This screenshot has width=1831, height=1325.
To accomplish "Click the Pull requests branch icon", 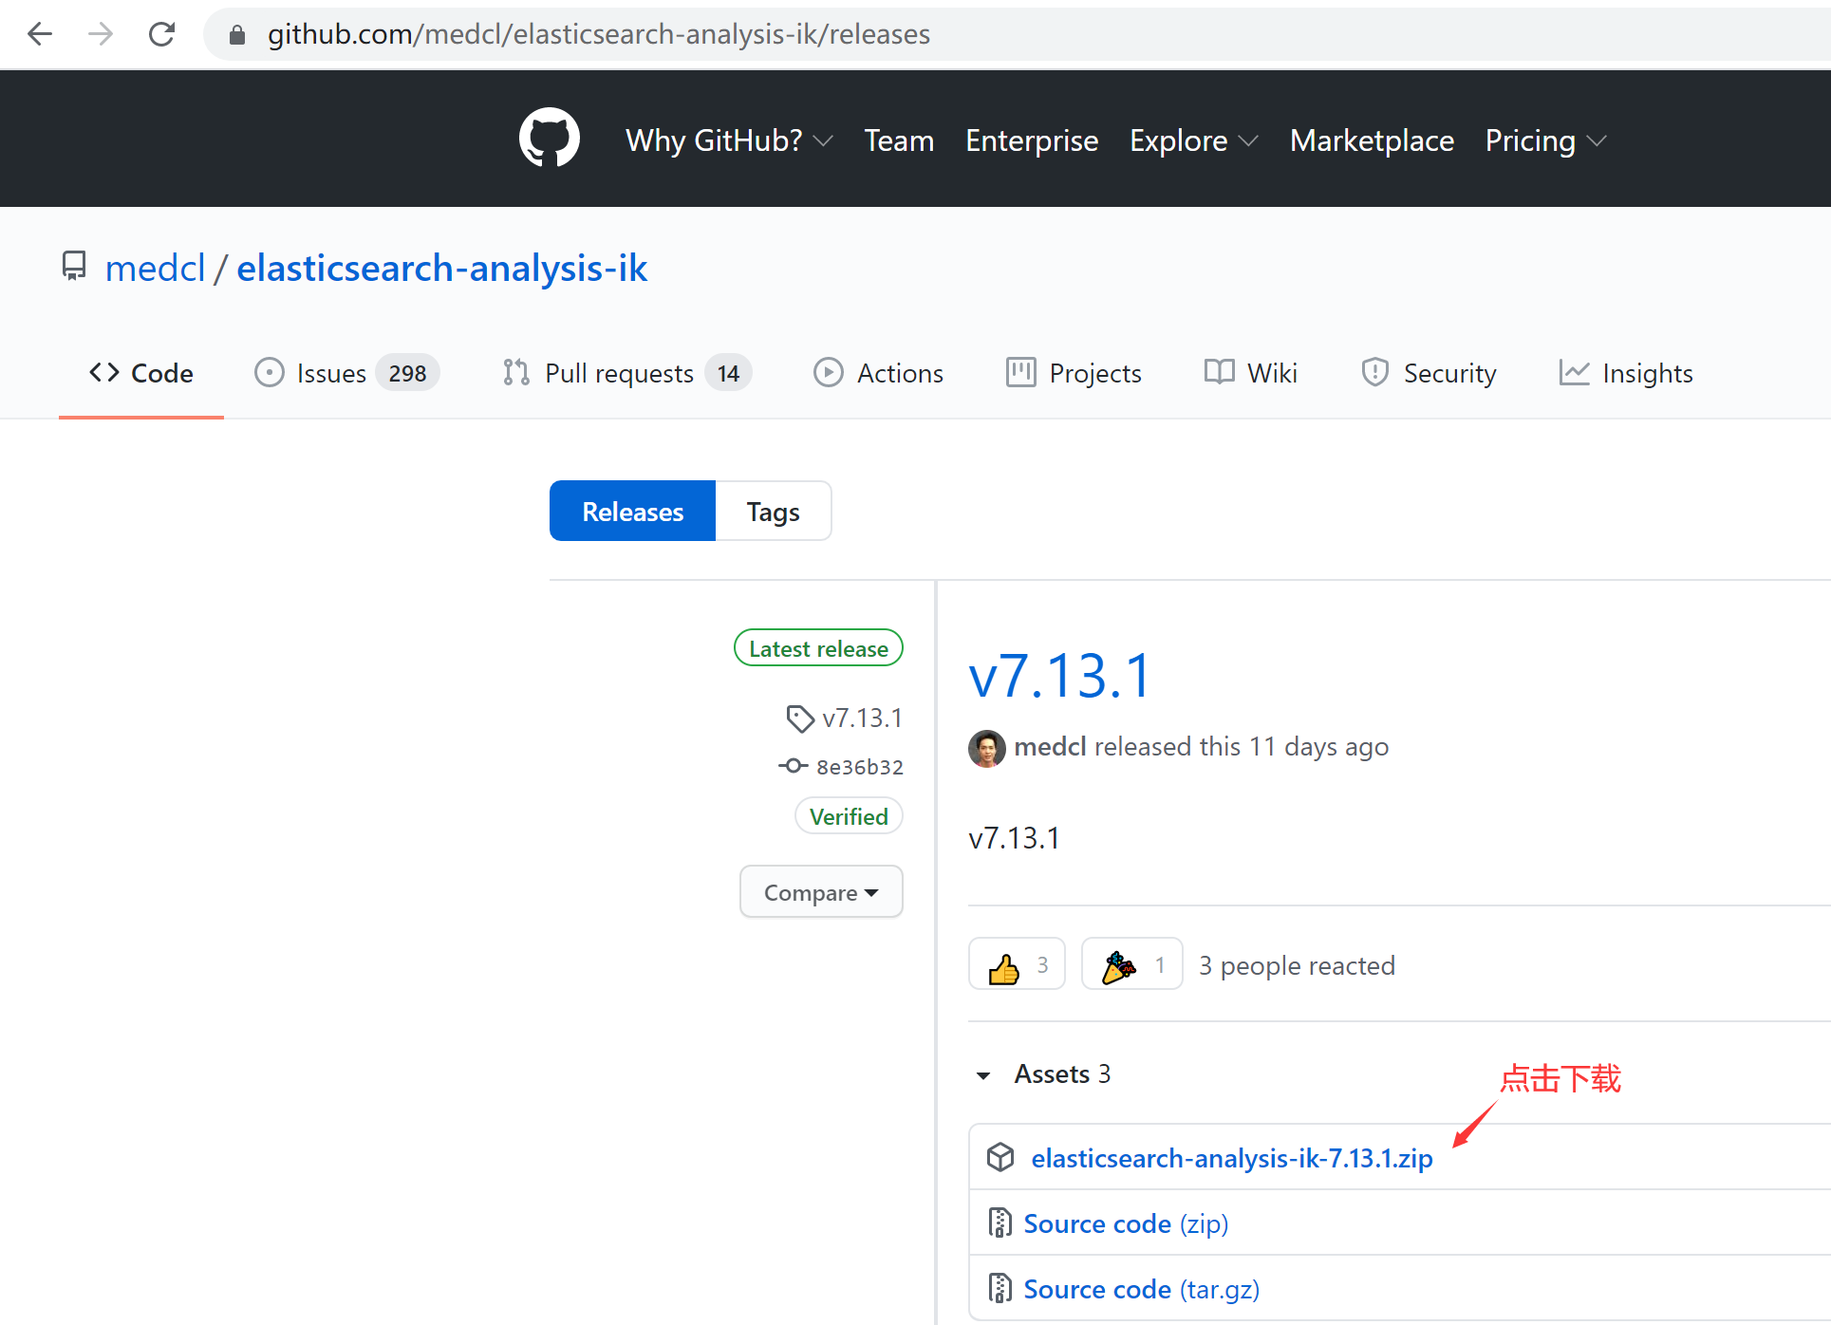I will pos(515,372).
